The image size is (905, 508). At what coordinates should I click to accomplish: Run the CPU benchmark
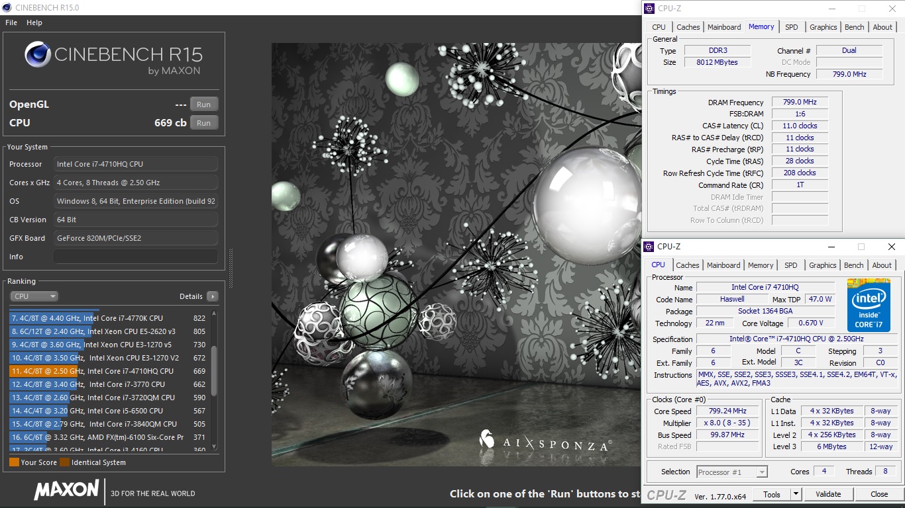click(204, 123)
